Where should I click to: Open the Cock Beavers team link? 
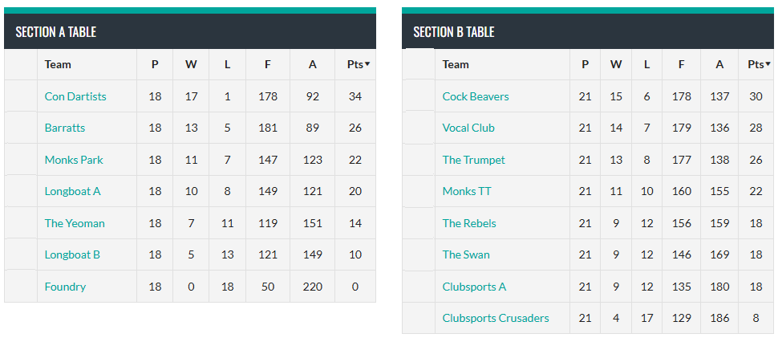coord(476,96)
